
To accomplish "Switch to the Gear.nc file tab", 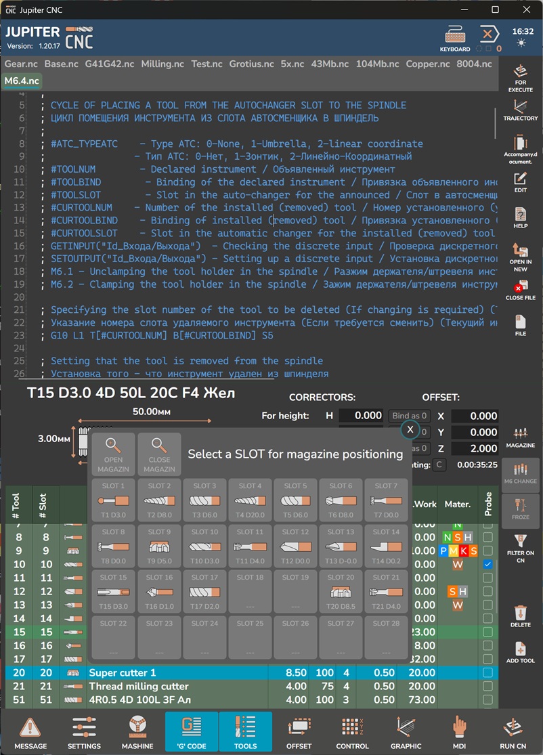I will click(x=22, y=64).
